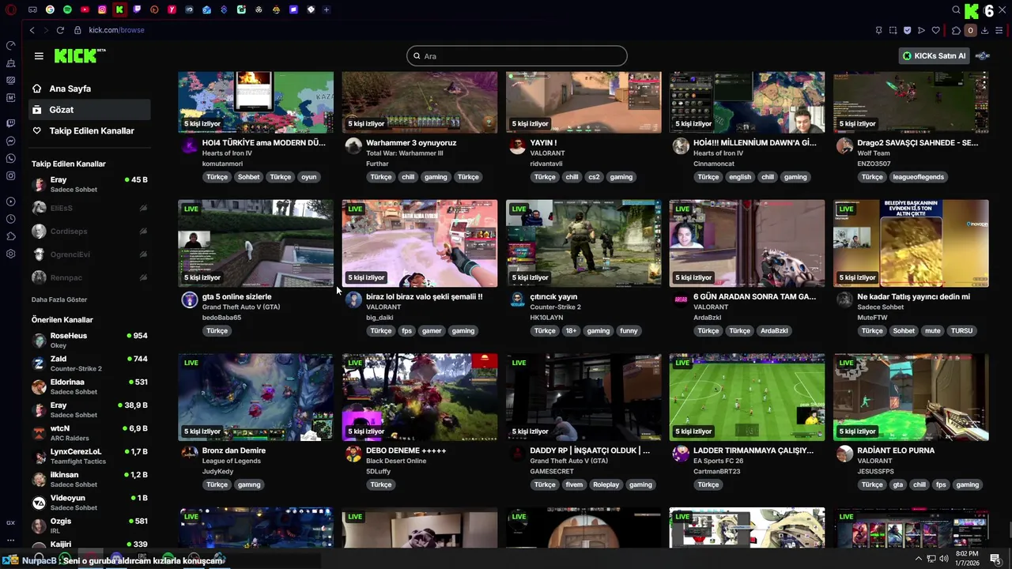Open browser extensions cube icon

(x=956, y=30)
